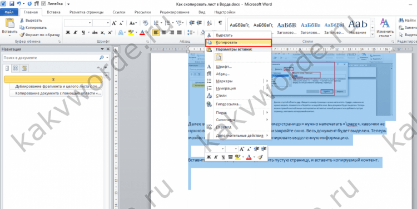The image size is (417, 209).
Task: Switch to the Вставка ribbon tab
Action: (53, 12)
